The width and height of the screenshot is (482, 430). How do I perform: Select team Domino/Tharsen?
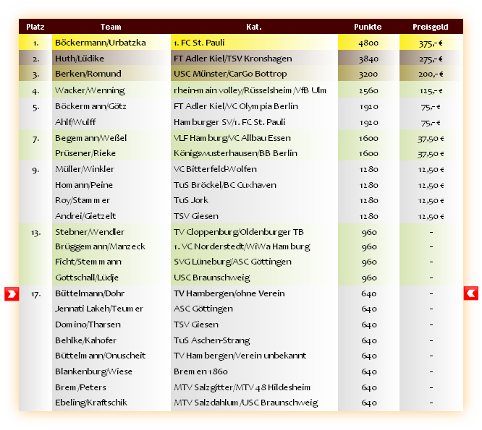coord(88,324)
